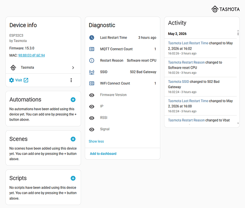
Task: Click the external link icon beside Visit
Action: click(x=26, y=80)
